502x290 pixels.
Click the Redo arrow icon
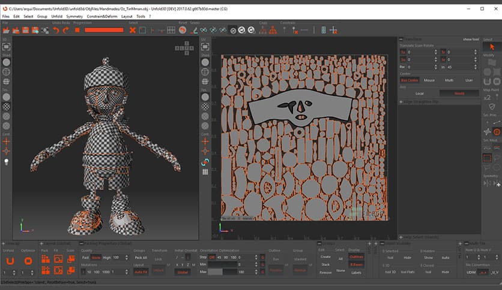[x=65, y=31]
